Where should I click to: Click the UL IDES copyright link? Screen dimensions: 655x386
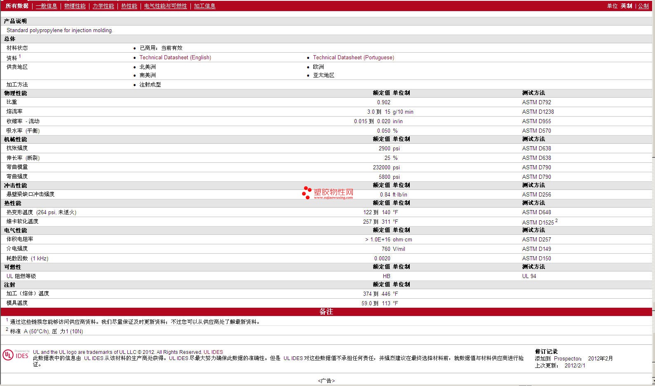[213, 352]
